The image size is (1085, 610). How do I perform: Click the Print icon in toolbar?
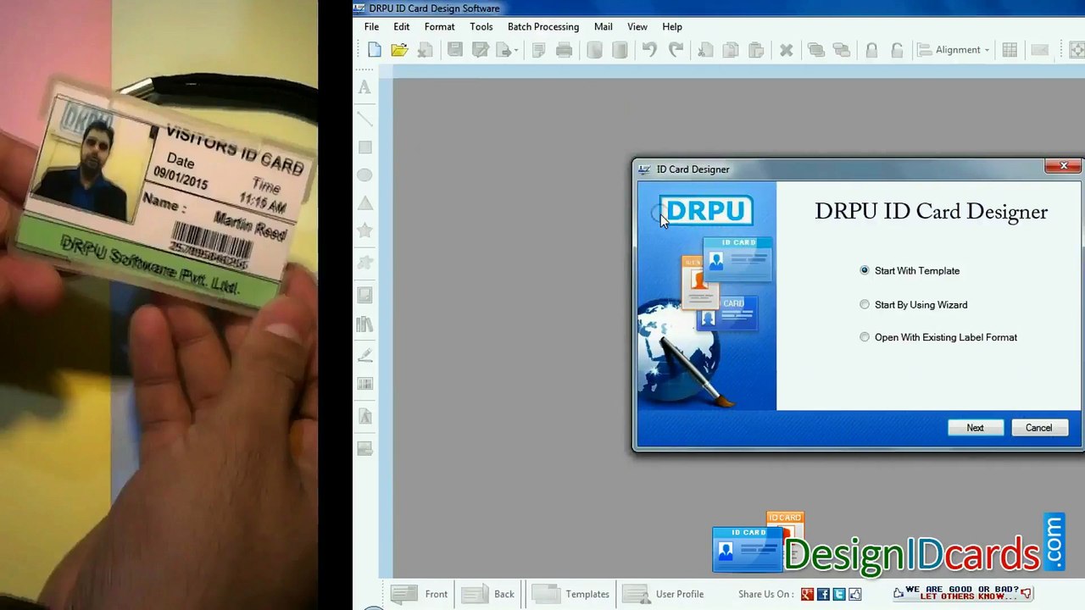[x=564, y=50]
